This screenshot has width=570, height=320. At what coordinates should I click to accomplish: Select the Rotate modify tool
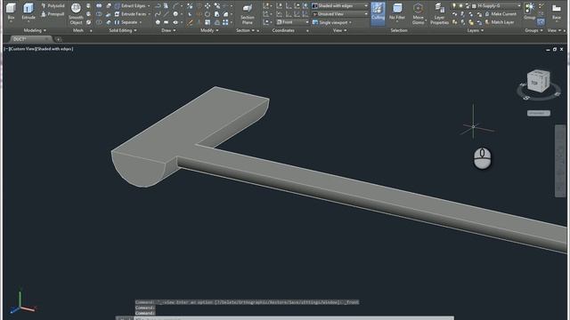208,14
